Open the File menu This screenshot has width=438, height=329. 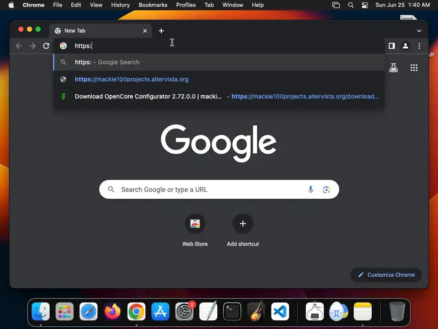58,5
